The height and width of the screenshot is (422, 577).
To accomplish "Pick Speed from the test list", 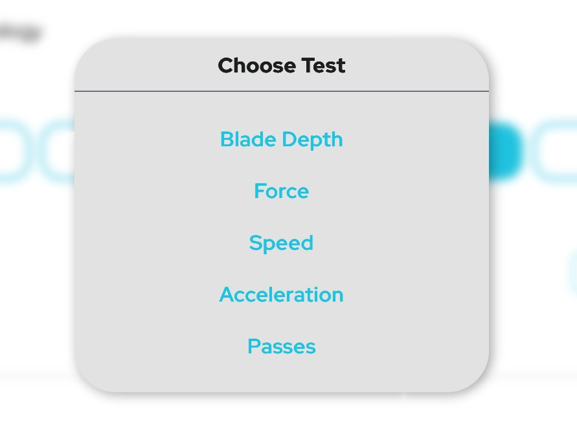I will [281, 243].
